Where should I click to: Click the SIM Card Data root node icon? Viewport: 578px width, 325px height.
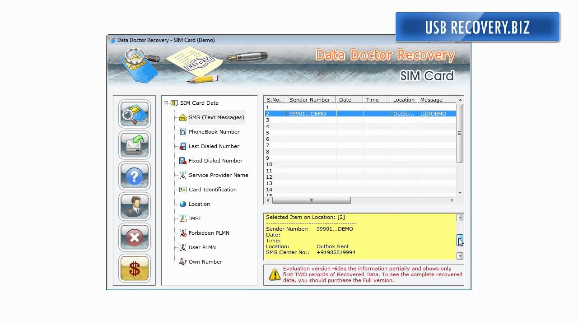pos(174,103)
